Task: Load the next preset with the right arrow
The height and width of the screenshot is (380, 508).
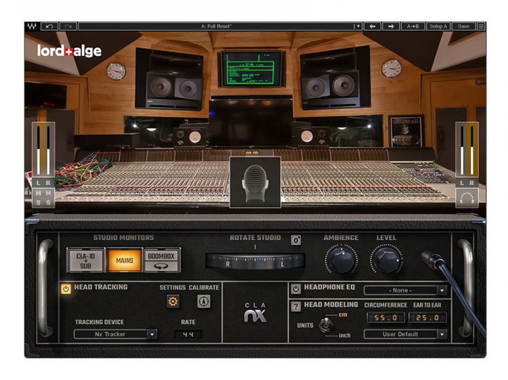Action: (391, 26)
